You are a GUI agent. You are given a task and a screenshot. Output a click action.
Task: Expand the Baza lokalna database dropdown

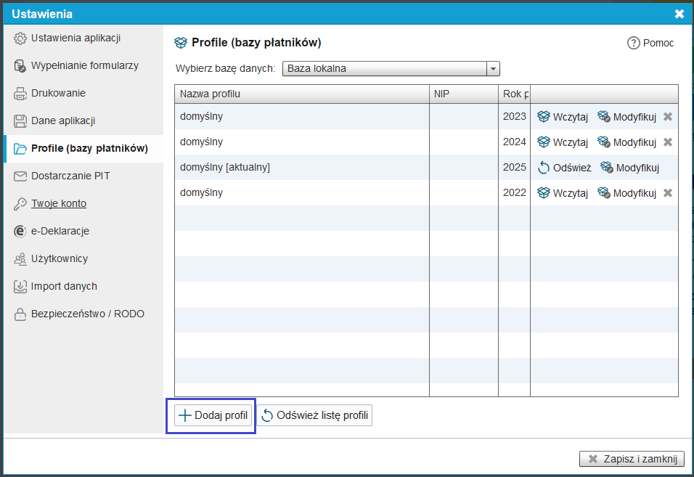point(493,69)
